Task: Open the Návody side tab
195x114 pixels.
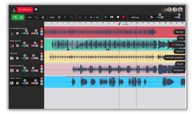Action: click(179, 32)
